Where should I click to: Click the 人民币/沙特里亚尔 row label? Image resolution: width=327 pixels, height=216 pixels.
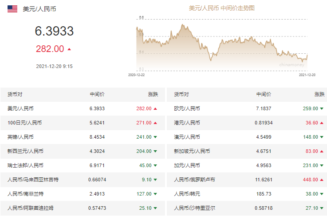pos(195,208)
